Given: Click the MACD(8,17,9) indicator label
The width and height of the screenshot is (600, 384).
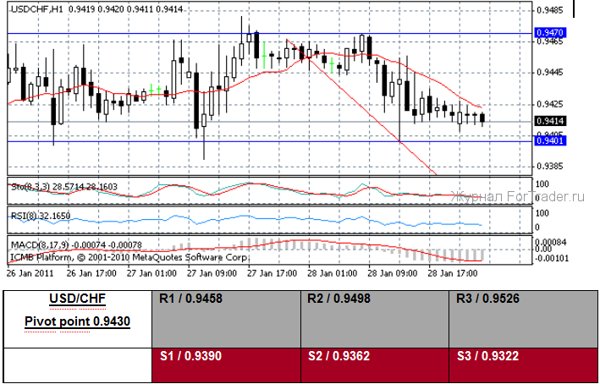Looking at the screenshot, I should (x=76, y=244).
